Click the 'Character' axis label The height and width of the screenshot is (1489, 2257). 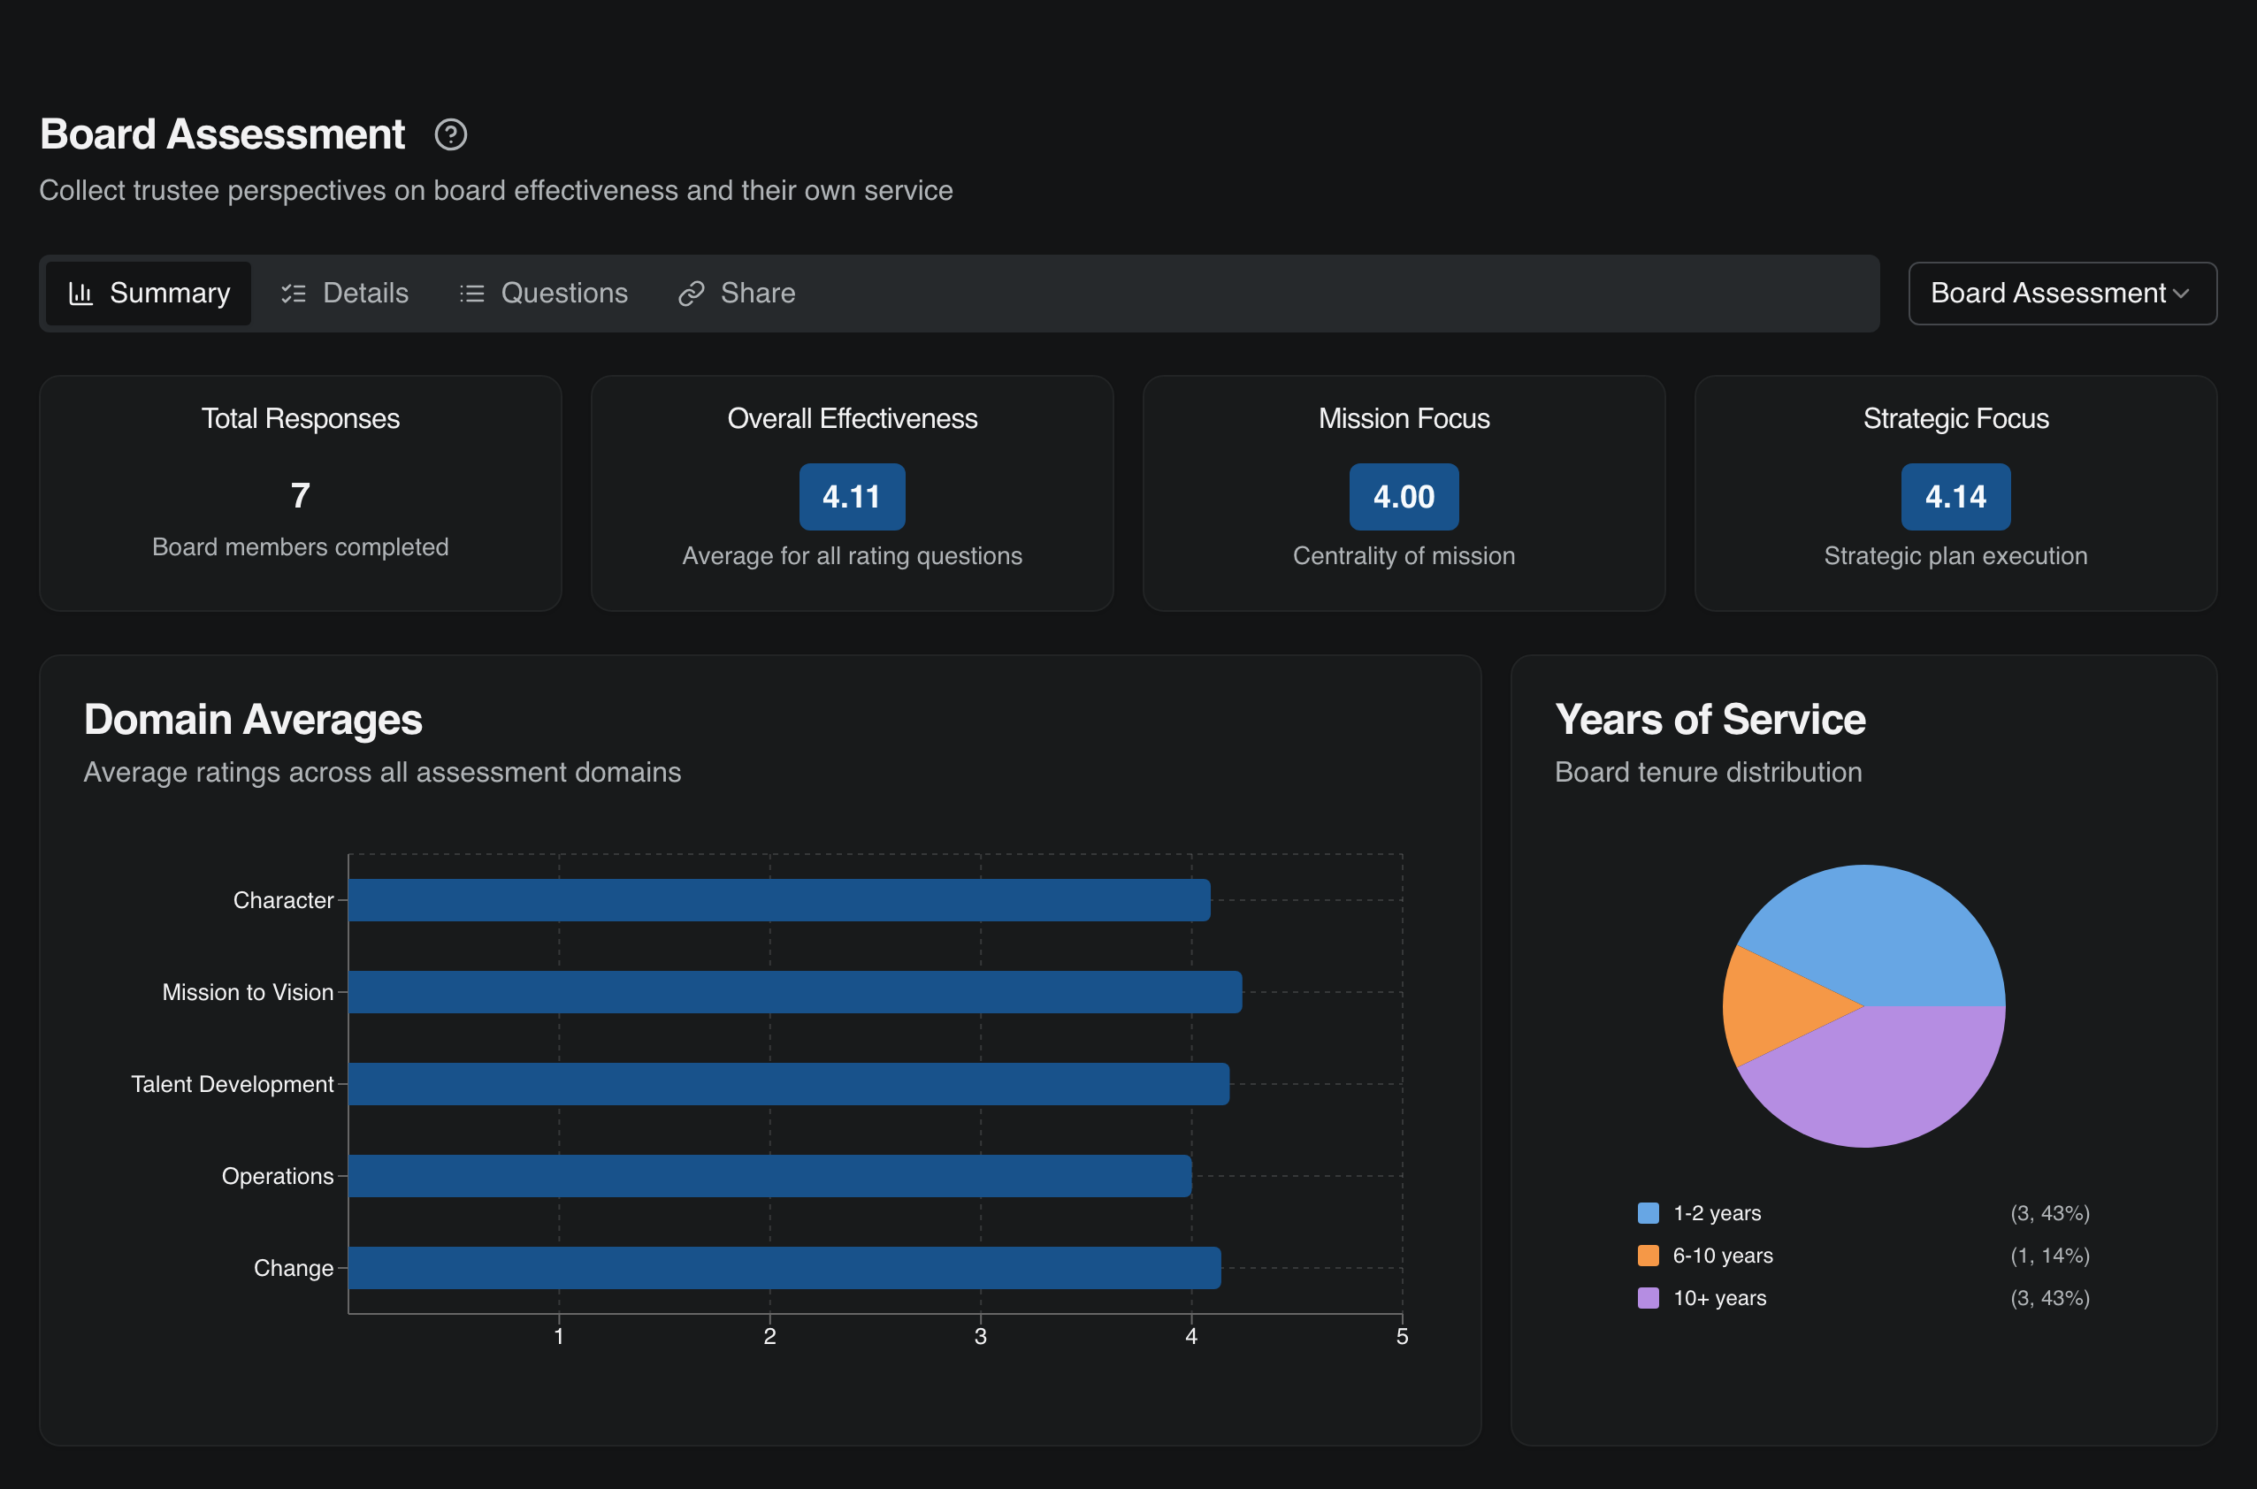[283, 900]
